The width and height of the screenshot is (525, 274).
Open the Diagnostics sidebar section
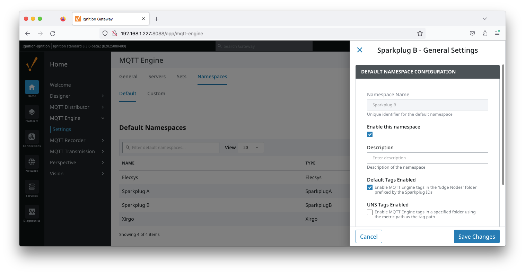[32, 214]
